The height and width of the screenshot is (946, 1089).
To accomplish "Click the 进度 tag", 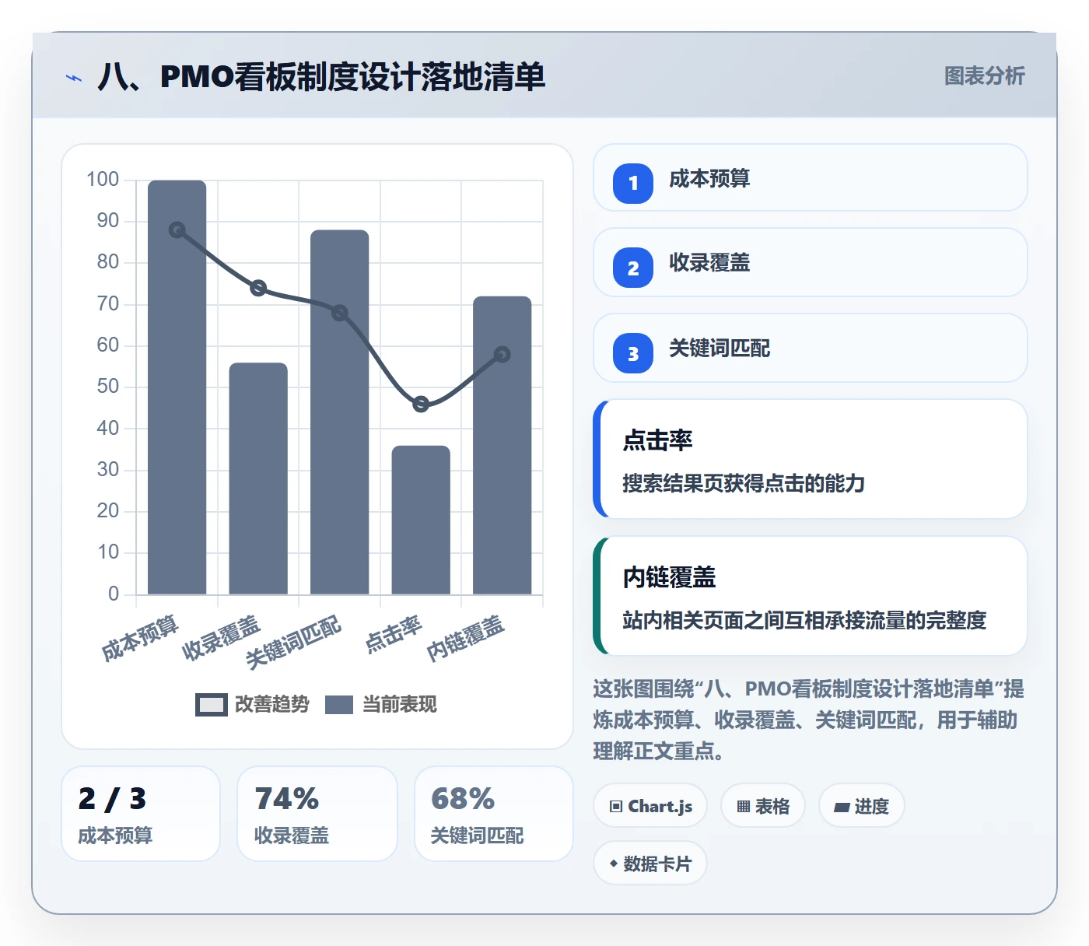I will 862,806.
